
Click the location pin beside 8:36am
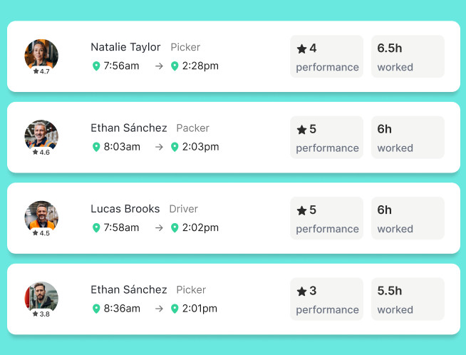point(96,309)
